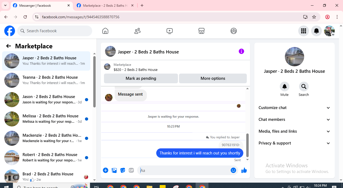Click the Mark as pending button

pos(141,78)
